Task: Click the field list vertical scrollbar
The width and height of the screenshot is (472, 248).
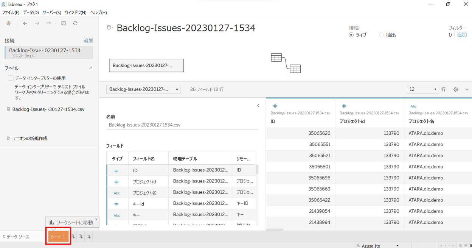Action: click(x=257, y=169)
